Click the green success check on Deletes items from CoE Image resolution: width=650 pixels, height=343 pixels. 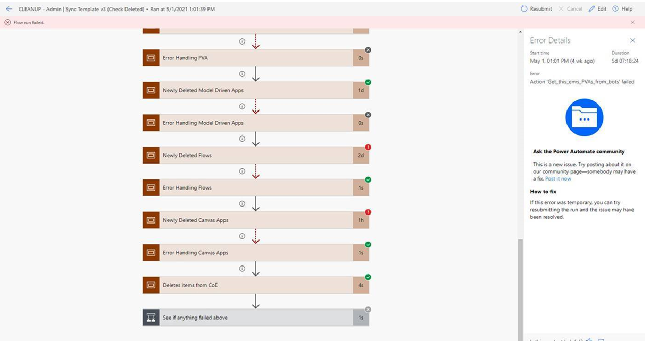coord(367,277)
